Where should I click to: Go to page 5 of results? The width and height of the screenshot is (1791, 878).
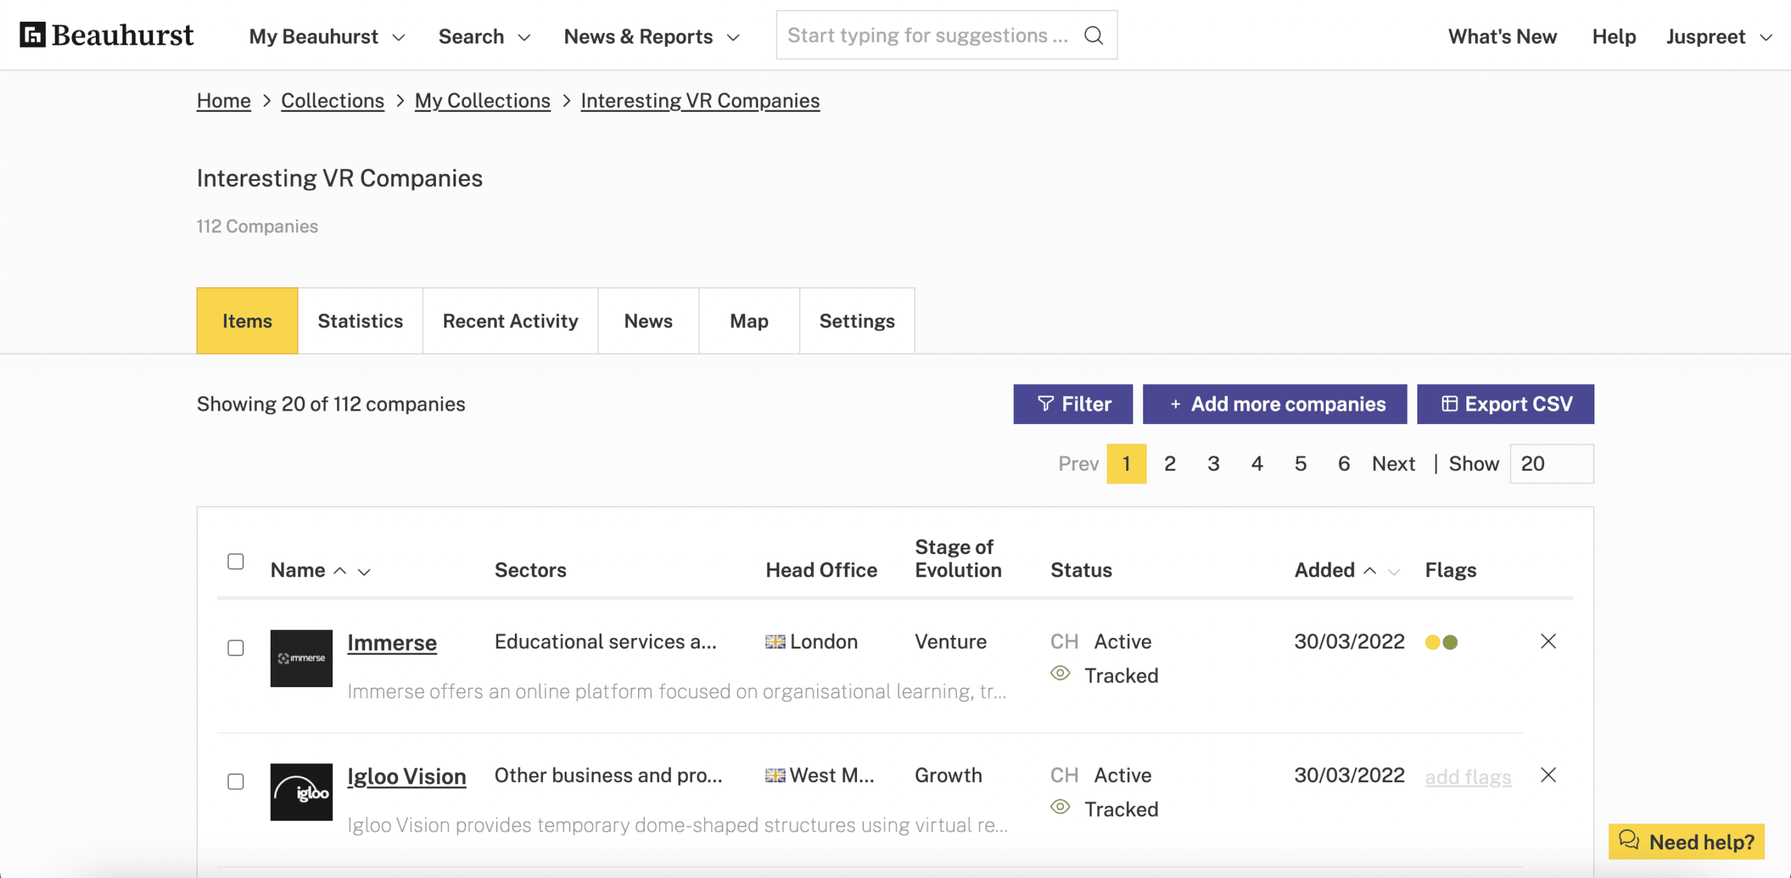coord(1300,463)
